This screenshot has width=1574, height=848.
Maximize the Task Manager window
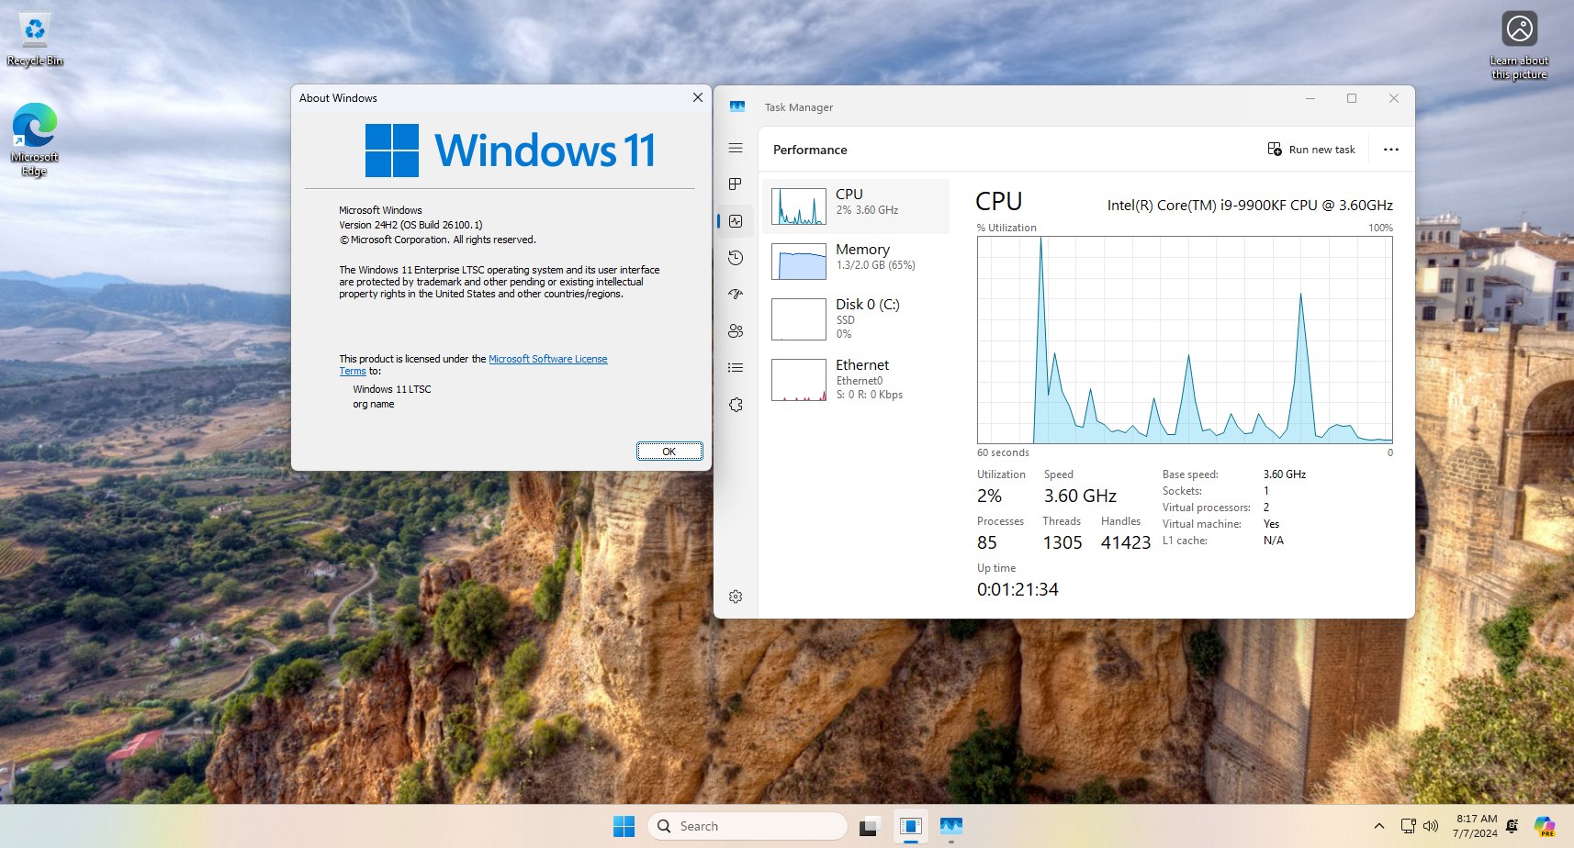click(x=1352, y=98)
